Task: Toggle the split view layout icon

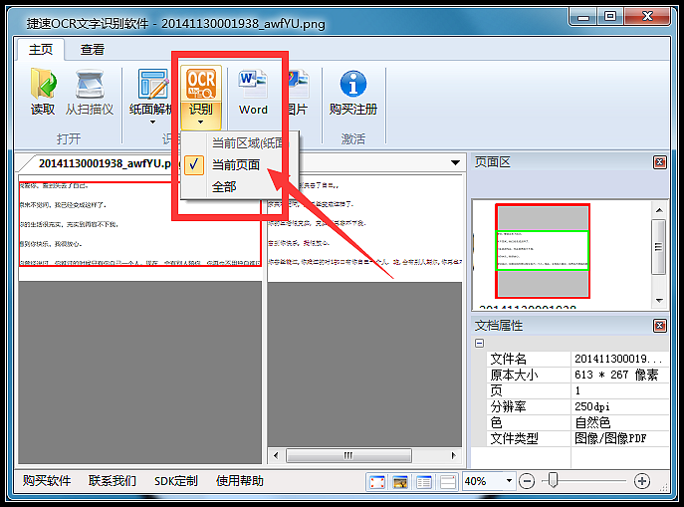Action: (x=448, y=482)
